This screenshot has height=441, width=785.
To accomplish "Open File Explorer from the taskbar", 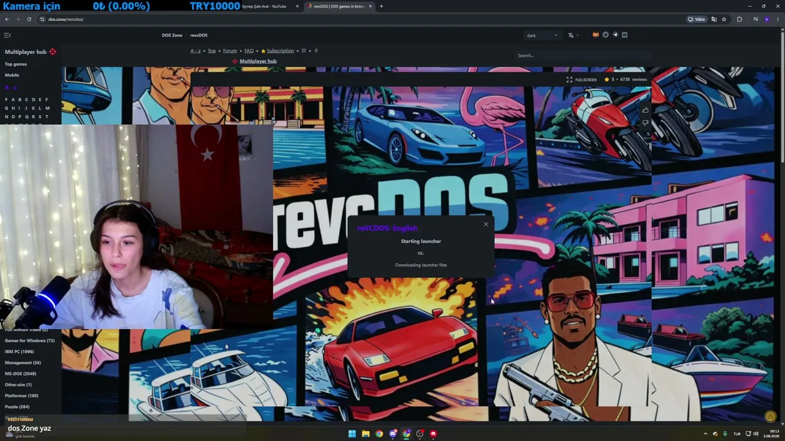I will [x=366, y=434].
